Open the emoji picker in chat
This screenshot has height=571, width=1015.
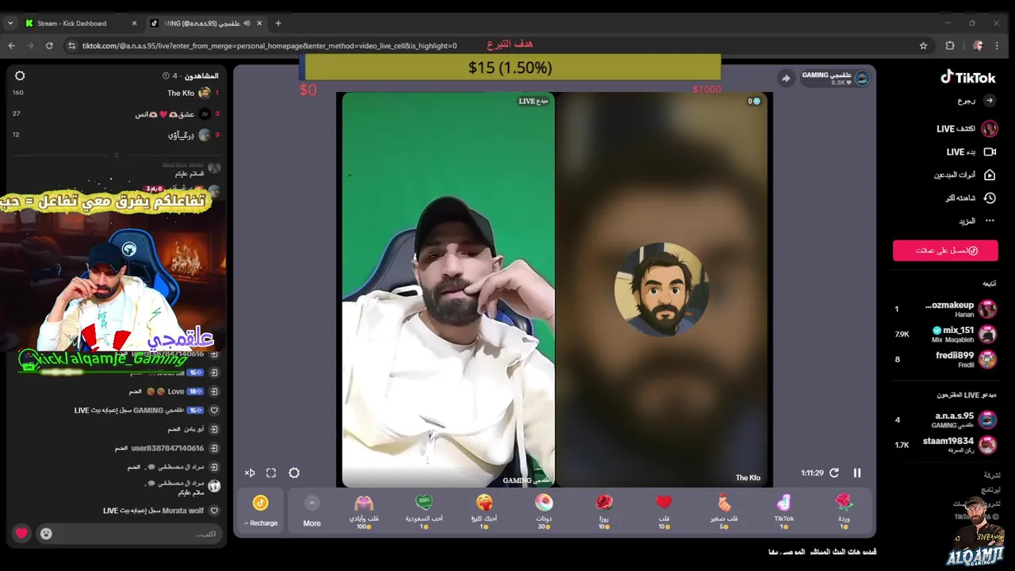(x=46, y=534)
